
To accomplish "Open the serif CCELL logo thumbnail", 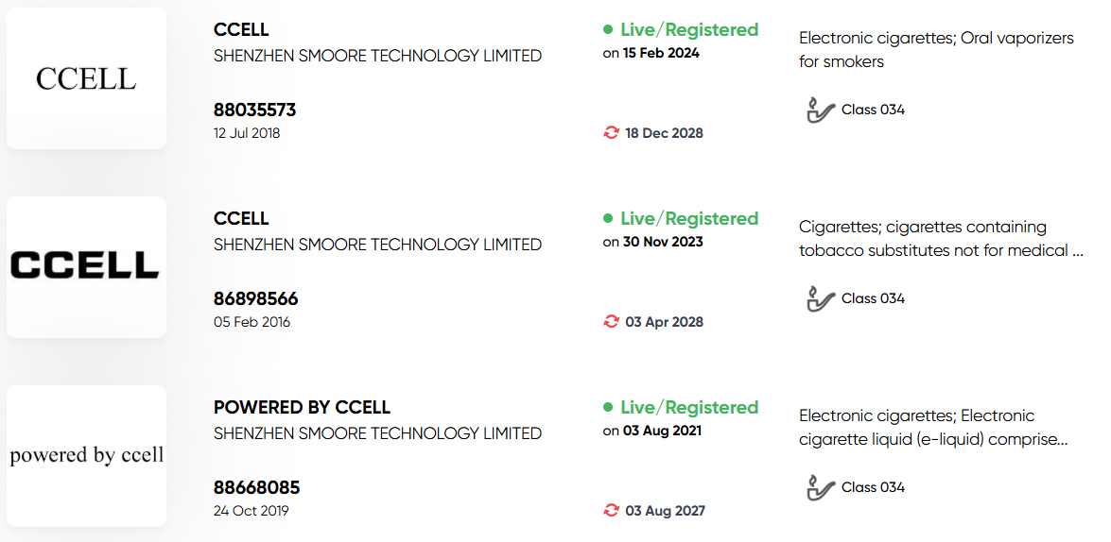I will pos(86,78).
